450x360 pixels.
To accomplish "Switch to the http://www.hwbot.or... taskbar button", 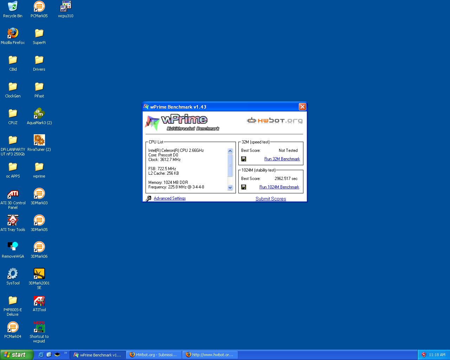I will [210, 355].
